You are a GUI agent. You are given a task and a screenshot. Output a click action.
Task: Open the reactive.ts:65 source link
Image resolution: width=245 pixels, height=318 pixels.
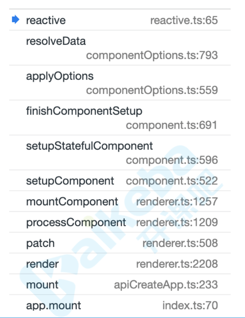[x=184, y=20]
